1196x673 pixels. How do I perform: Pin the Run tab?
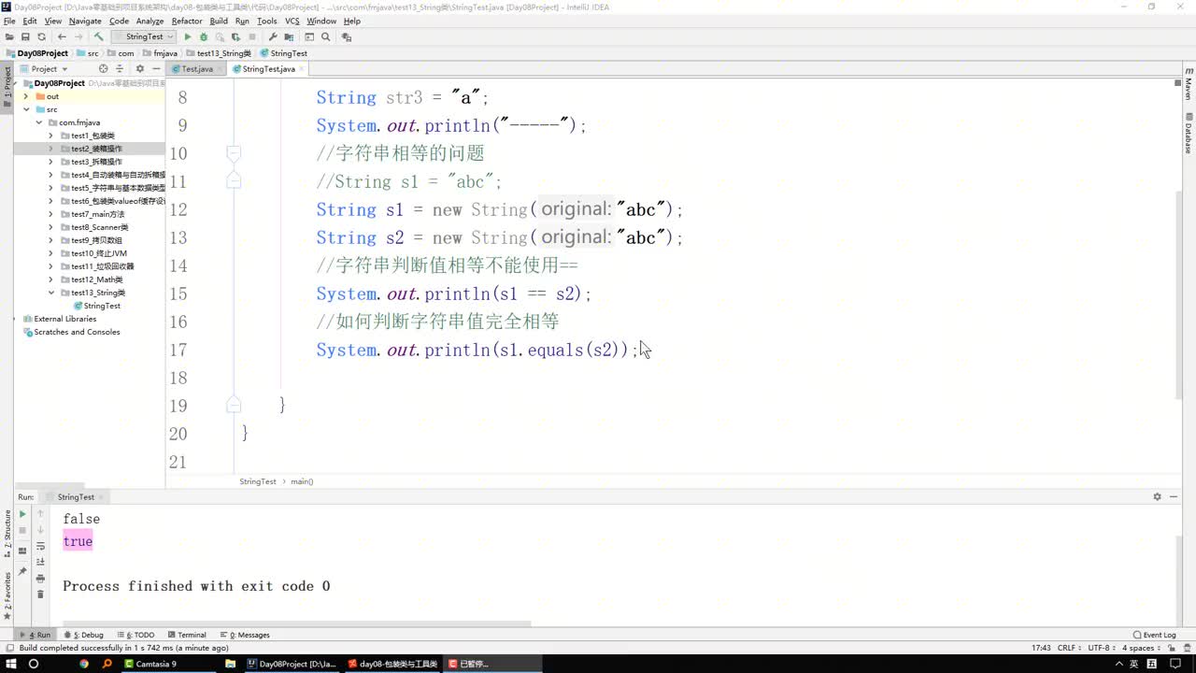tap(22, 571)
